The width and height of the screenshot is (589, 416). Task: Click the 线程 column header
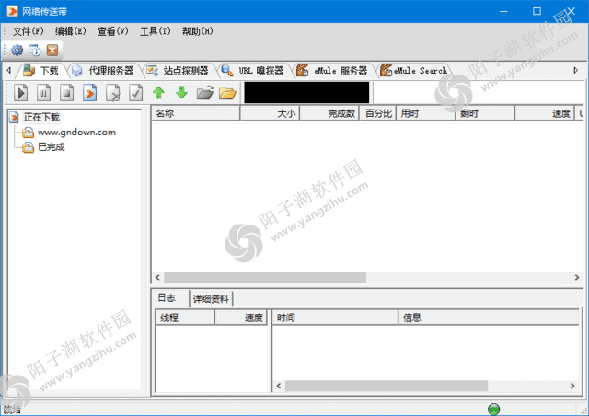[x=185, y=318]
